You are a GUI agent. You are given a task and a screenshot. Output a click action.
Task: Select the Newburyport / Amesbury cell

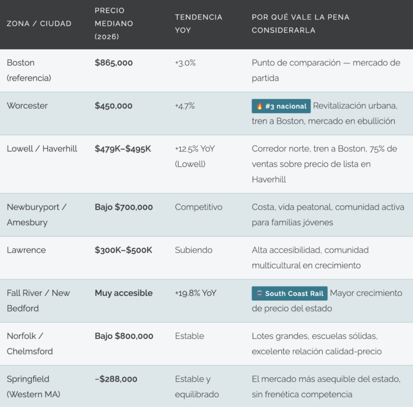[x=36, y=215]
